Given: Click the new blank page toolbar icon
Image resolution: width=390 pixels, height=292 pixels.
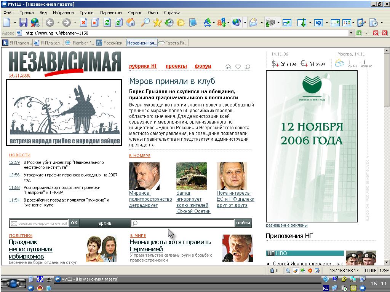Looking at the screenshot, I should (x=7, y=22).
